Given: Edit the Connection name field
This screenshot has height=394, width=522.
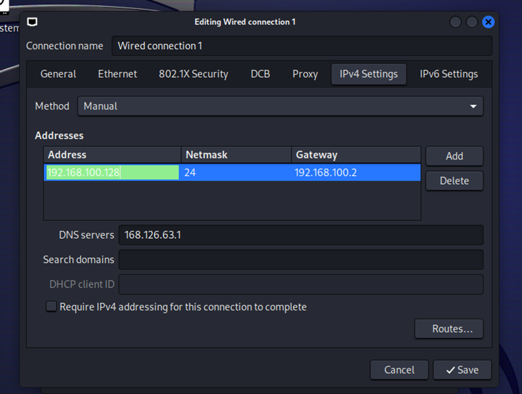Looking at the screenshot, I should coord(302,46).
